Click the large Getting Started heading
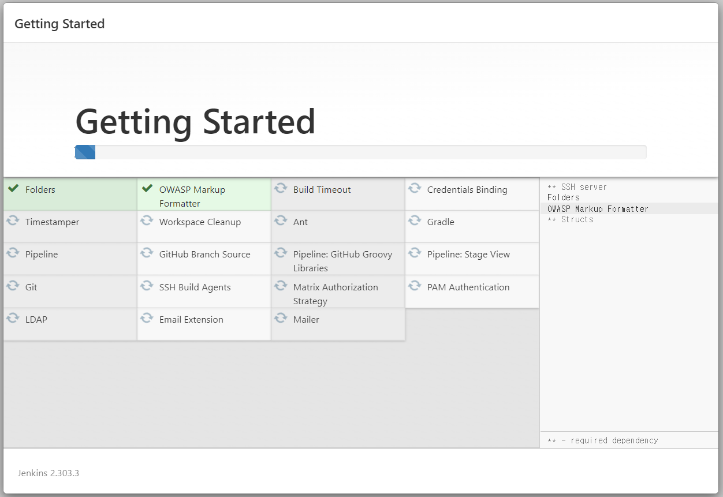This screenshot has height=497, width=723. (x=195, y=122)
